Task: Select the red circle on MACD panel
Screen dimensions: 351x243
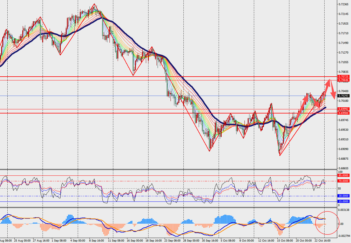Action: pyautogui.click(x=327, y=223)
